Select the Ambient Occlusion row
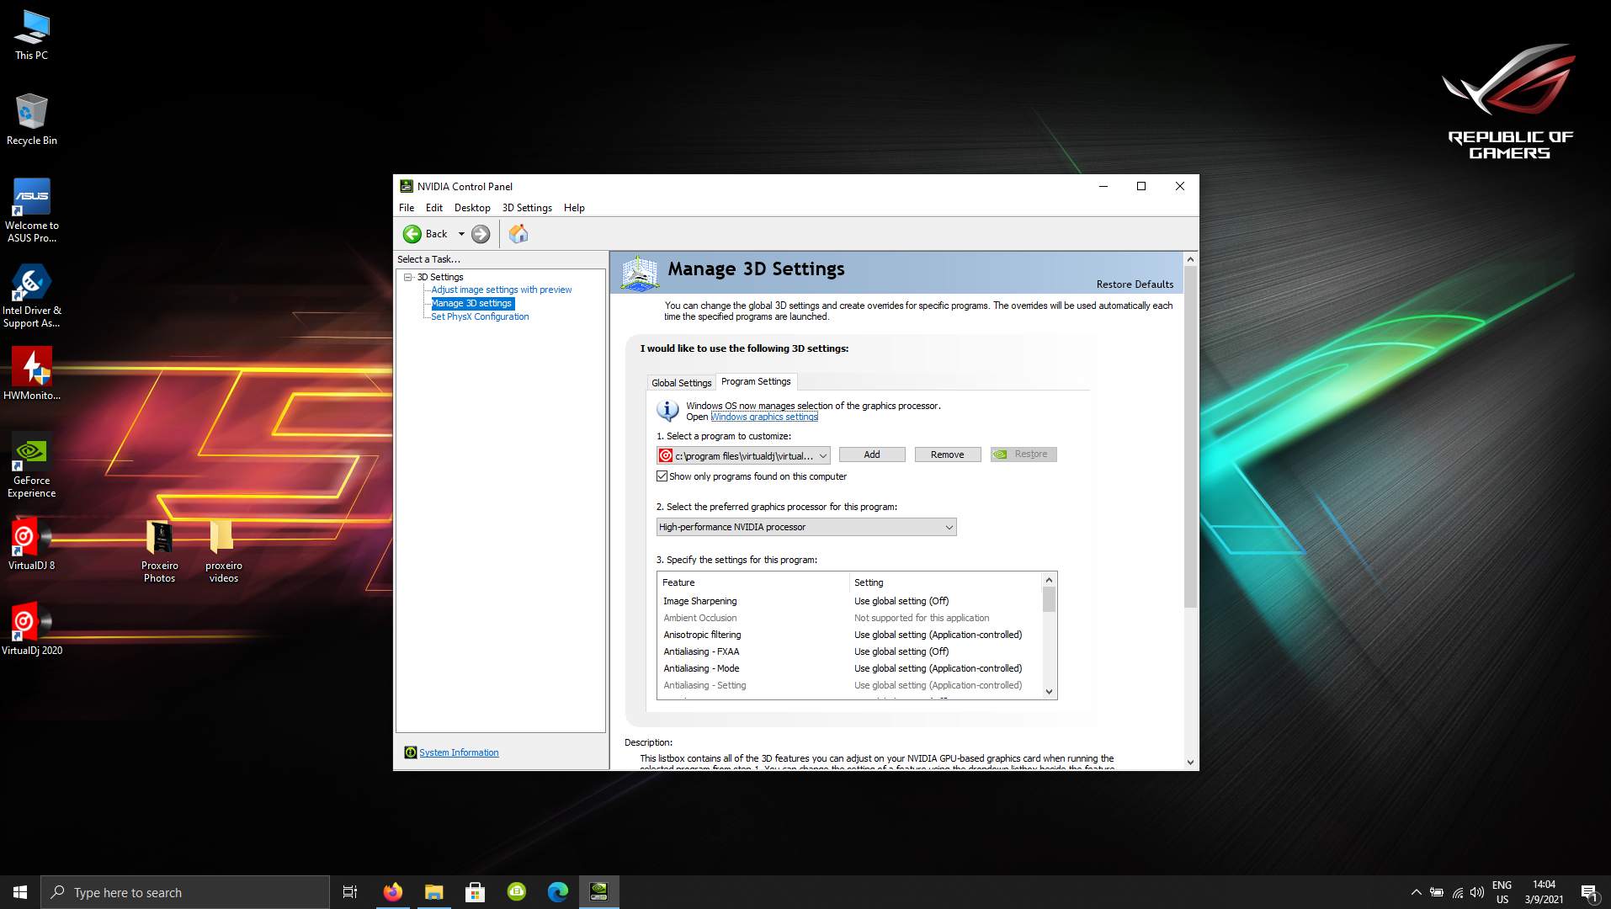1611x909 pixels. [x=849, y=618]
